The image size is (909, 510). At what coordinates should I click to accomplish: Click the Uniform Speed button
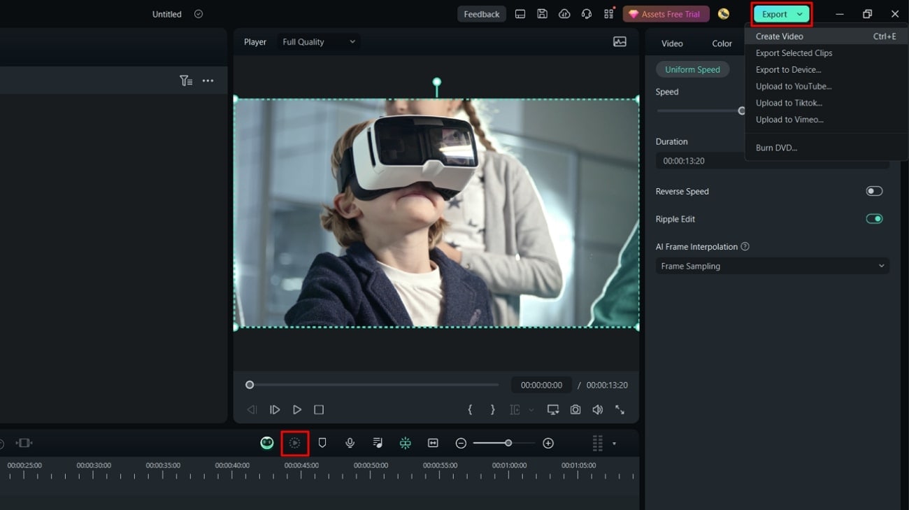[x=692, y=69]
